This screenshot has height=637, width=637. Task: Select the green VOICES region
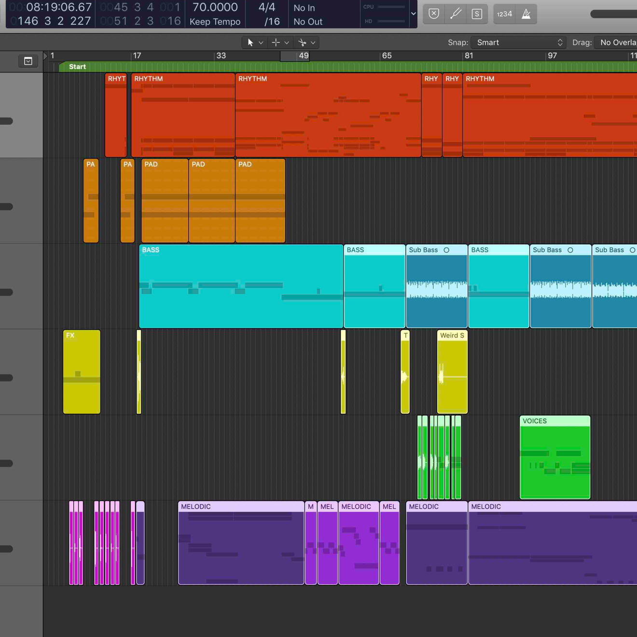pos(554,458)
